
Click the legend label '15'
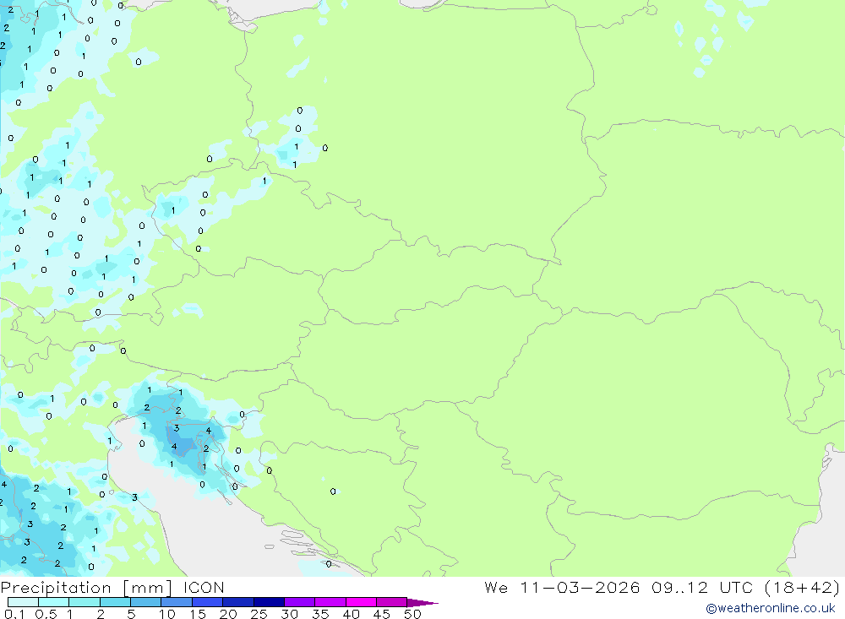pyautogui.click(x=198, y=614)
